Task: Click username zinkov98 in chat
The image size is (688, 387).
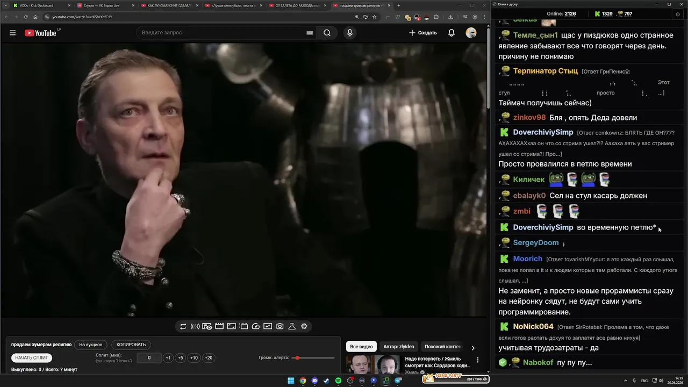Action: pyautogui.click(x=529, y=118)
